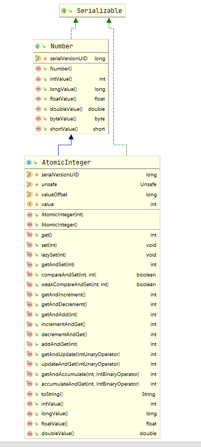Select the shortValue() method row
This screenshot has width=201, height=447.
pyautogui.click(x=71, y=129)
